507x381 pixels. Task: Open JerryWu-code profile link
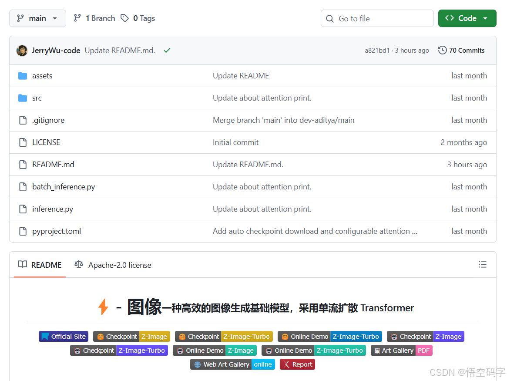[56, 51]
